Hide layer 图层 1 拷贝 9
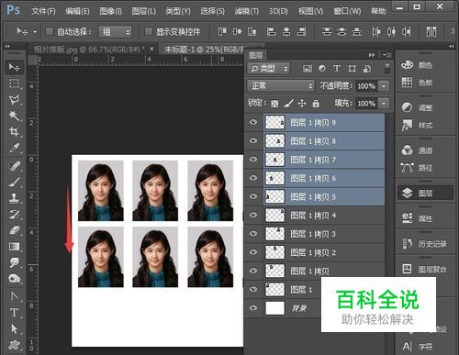This screenshot has width=459, height=355. point(253,122)
